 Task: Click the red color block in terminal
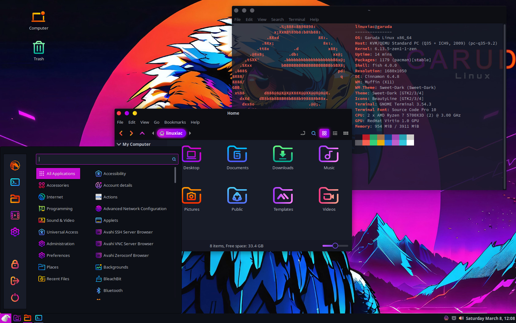366,137
